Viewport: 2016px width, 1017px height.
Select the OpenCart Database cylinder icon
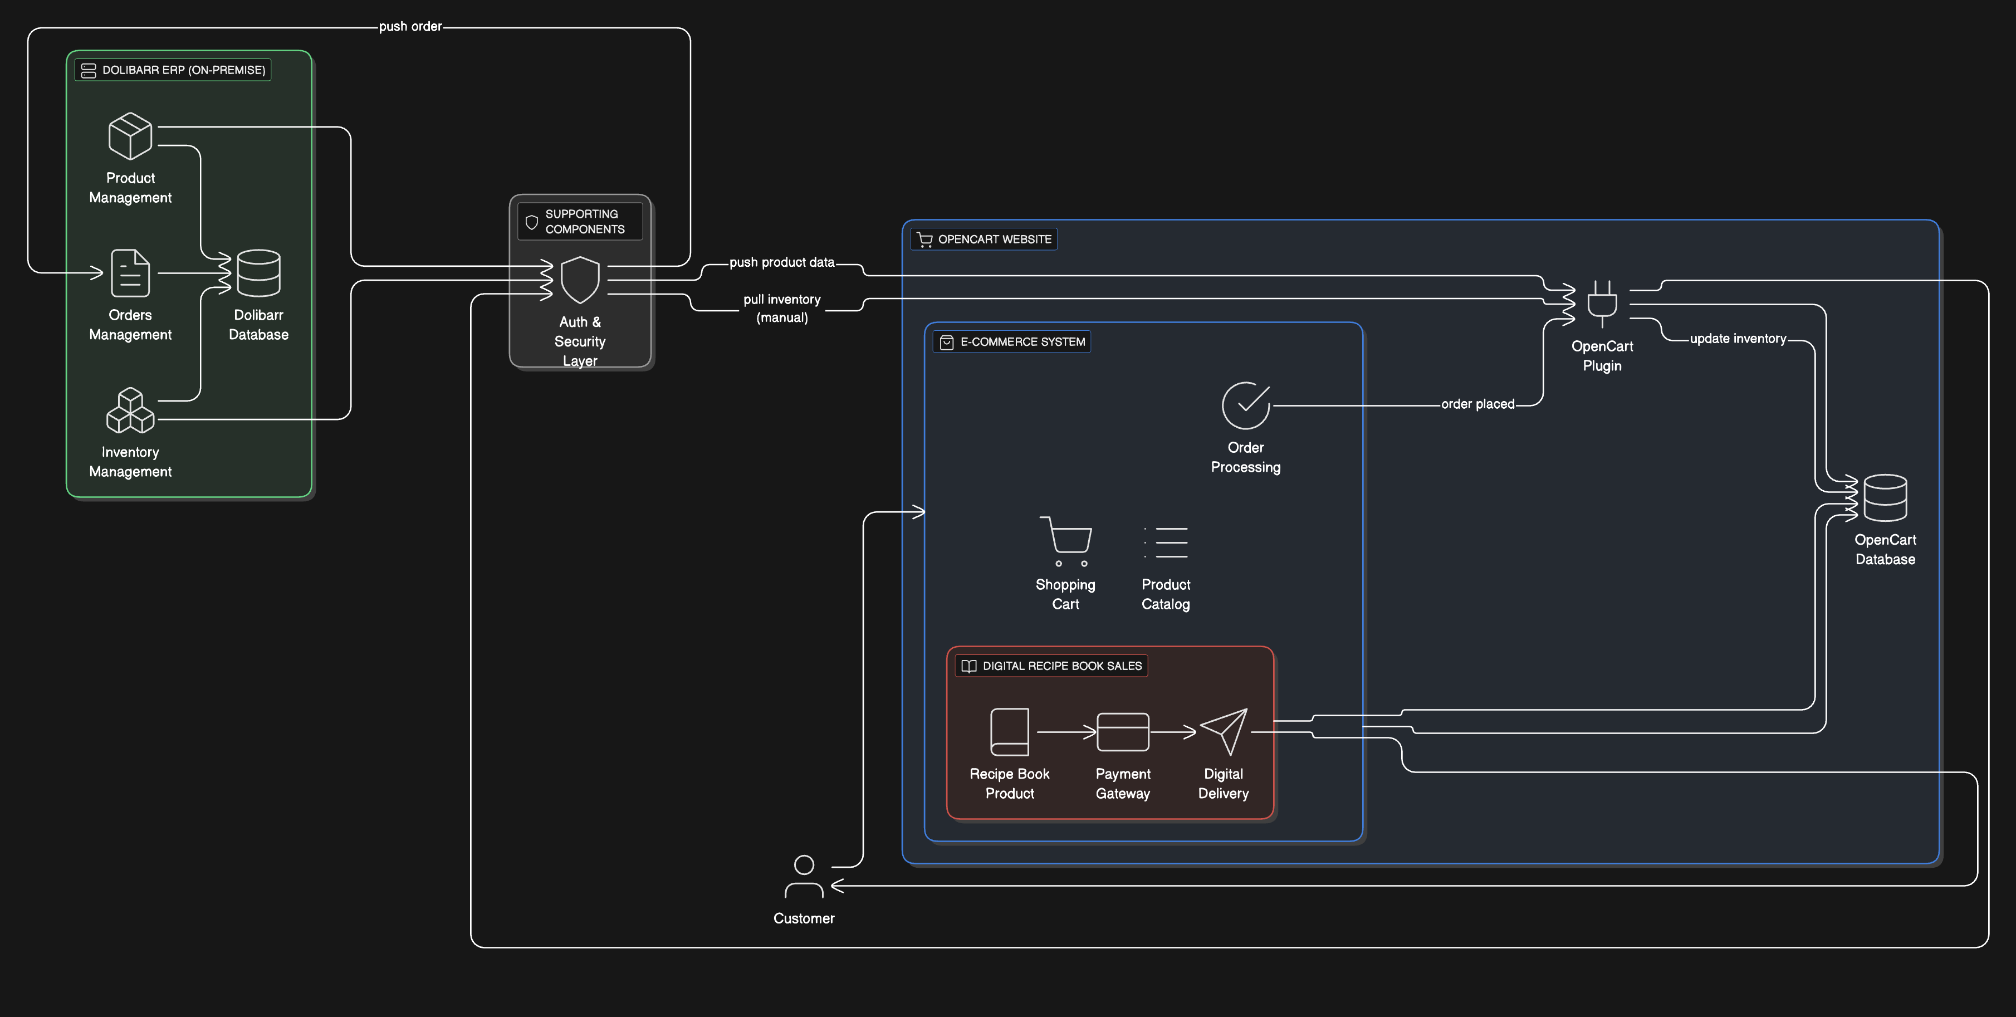(1885, 498)
